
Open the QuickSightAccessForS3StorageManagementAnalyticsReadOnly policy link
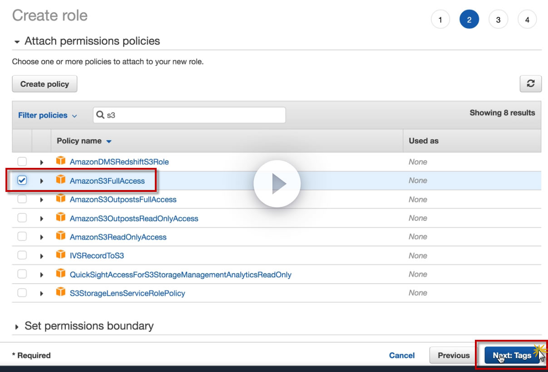pyautogui.click(x=181, y=274)
